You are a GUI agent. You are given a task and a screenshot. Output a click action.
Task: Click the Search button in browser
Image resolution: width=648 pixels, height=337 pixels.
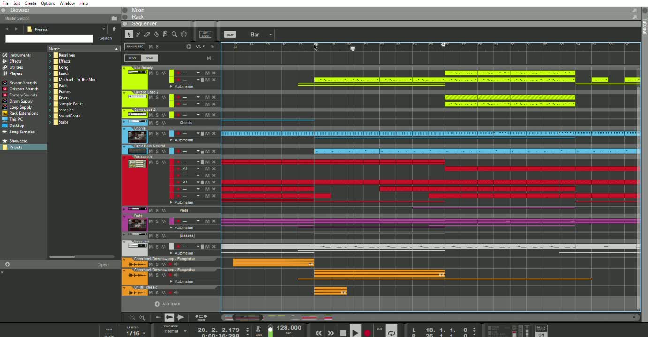point(105,38)
